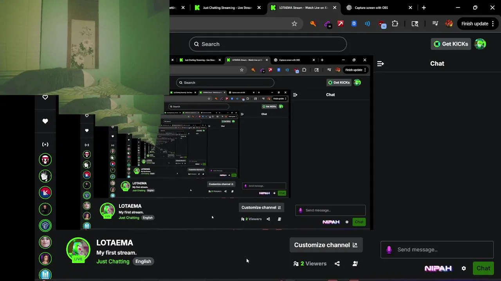501x281 pixels.
Task: Close the Just Chatting Streaming tab
Action: [259, 7]
